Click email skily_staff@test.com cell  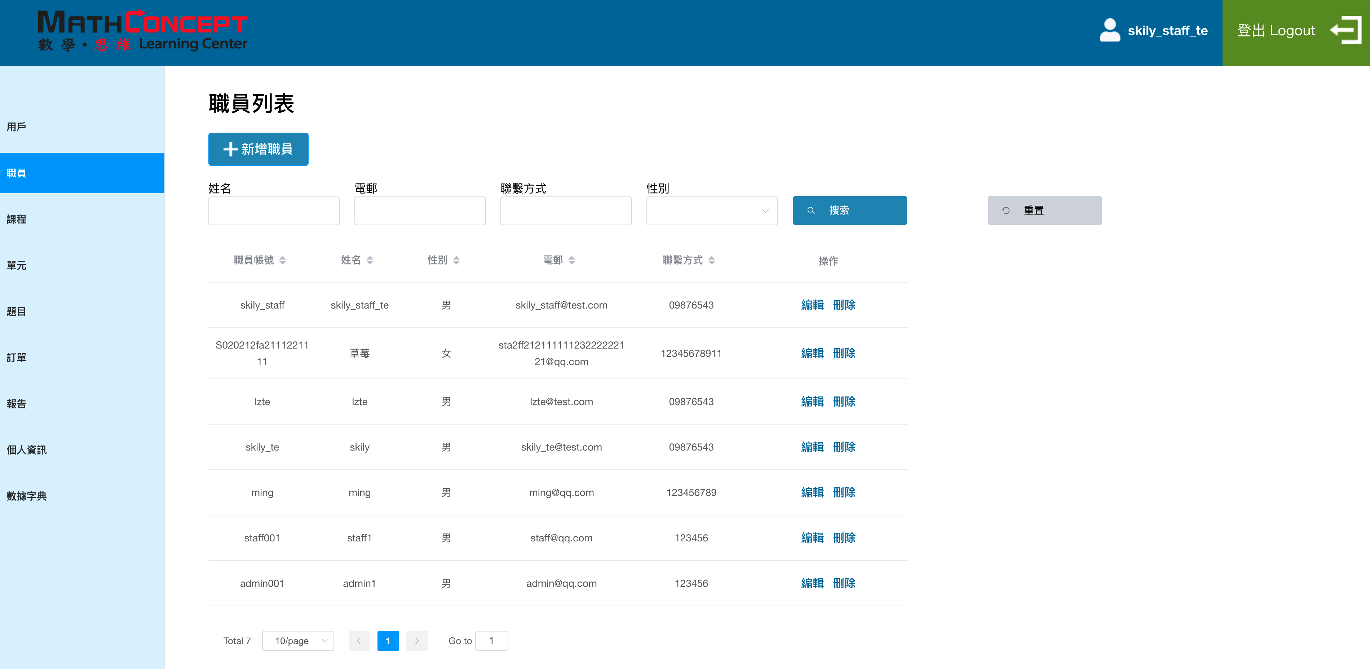pos(561,305)
